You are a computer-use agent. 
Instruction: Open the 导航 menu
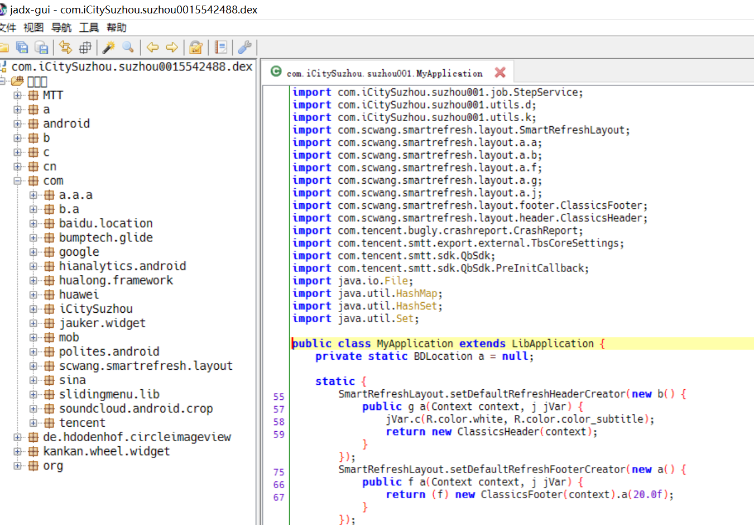click(61, 27)
